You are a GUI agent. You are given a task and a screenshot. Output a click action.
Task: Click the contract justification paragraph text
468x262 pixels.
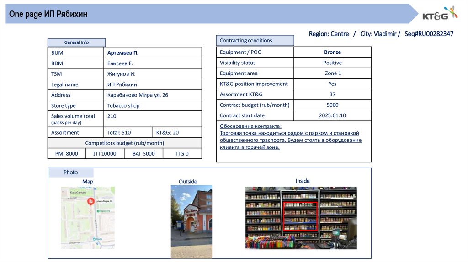point(290,140)
